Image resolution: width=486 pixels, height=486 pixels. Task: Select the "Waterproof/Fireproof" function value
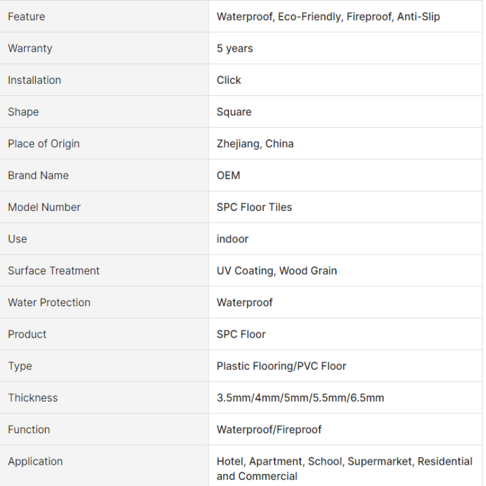tap(269, 430)
